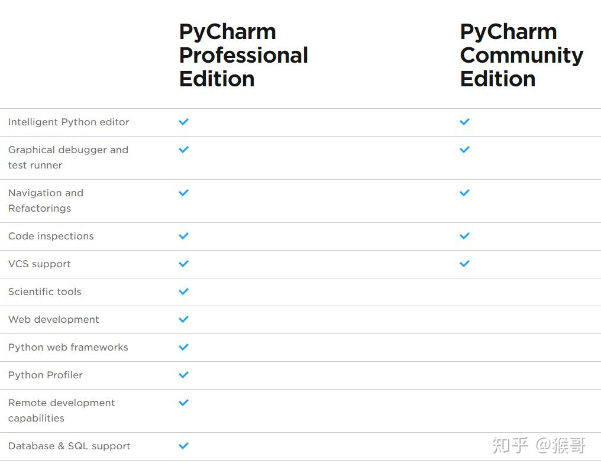The height and width of the screenshot is (470, 601).
Task: Click Professional checkmark for Intelligent Python editor
Action: coord(184,122)
